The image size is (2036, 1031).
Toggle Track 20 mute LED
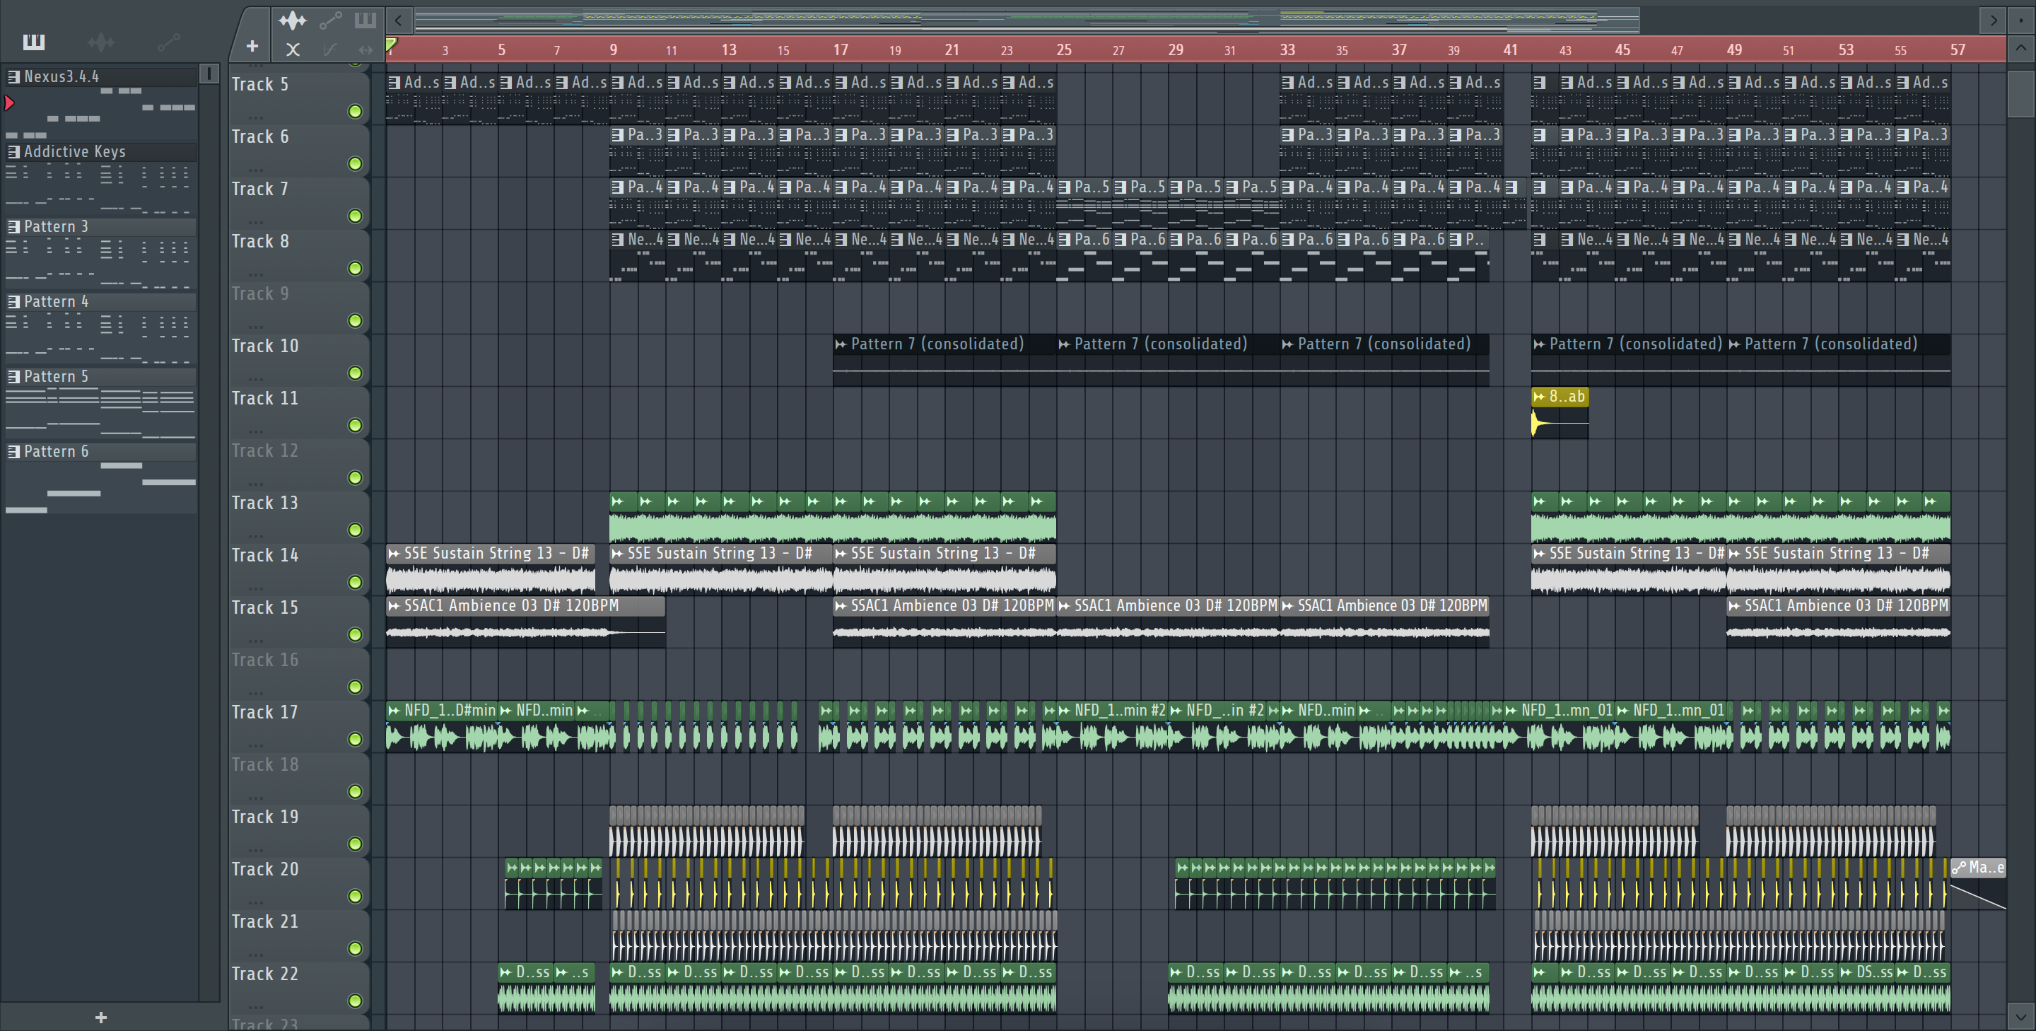click(x=356, y=896)
